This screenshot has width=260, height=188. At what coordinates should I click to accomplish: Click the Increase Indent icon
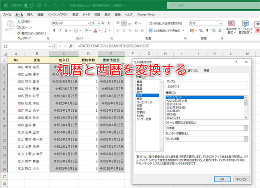point(142,30)
